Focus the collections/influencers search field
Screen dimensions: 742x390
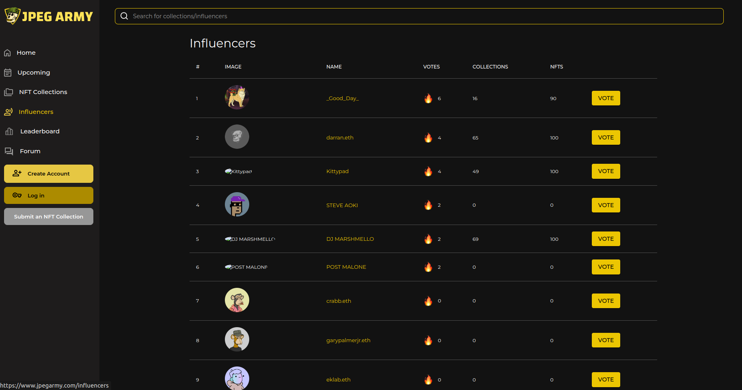[x=422, y=16]
